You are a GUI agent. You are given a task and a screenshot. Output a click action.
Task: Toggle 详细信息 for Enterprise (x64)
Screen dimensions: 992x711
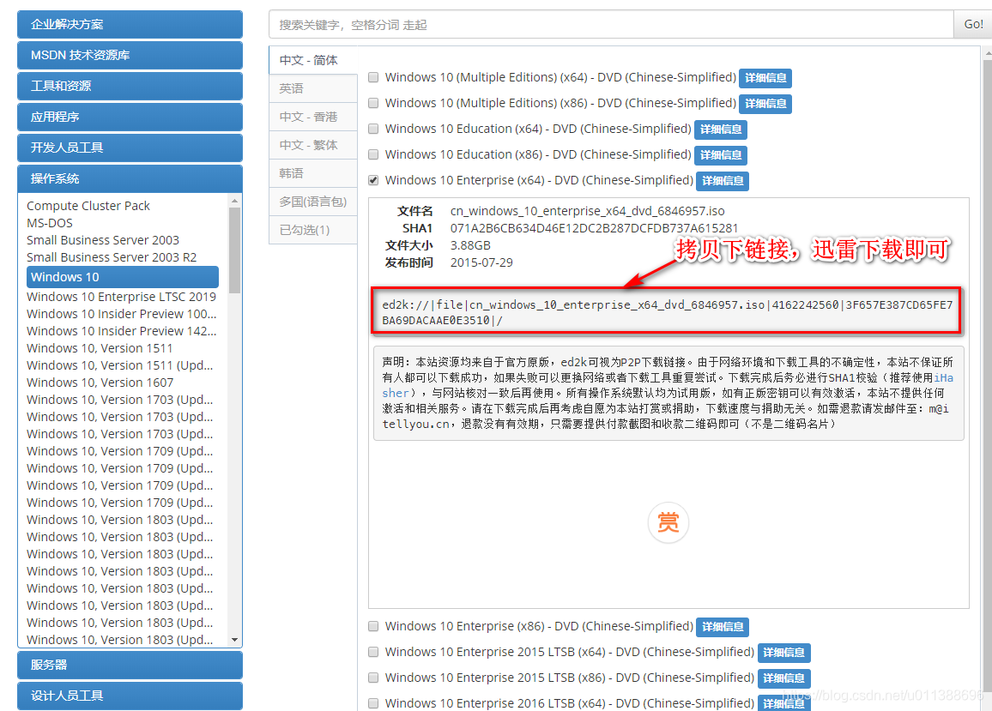click(723, 181)
